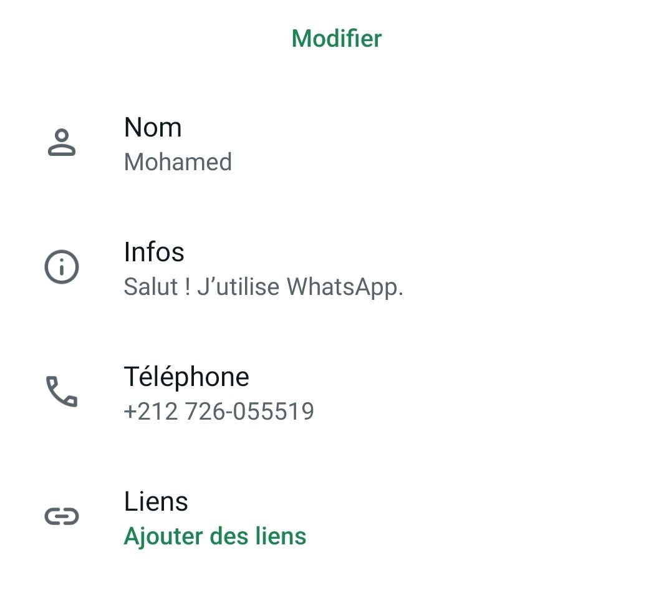
Task: Tap the phone handset icon
Action: (62, 392)
